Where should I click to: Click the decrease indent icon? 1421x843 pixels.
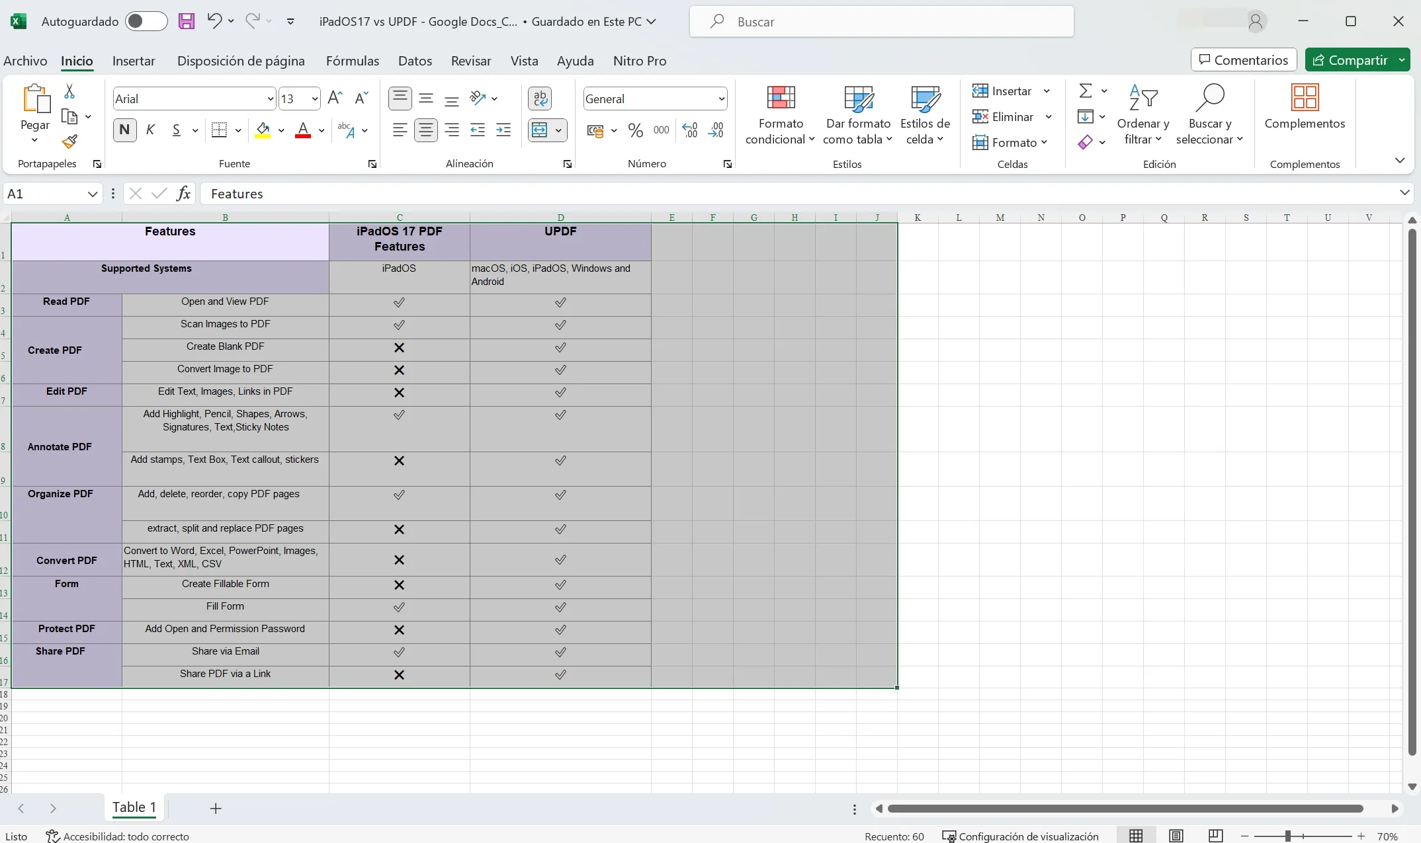[478, 130]
